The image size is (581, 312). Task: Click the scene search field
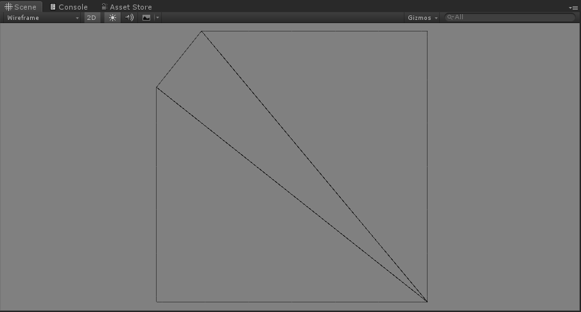[x=510, y=17]
